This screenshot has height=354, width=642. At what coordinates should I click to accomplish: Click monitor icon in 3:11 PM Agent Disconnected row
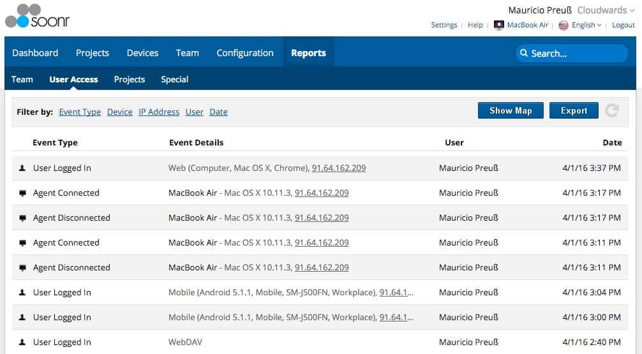(22, 268)
